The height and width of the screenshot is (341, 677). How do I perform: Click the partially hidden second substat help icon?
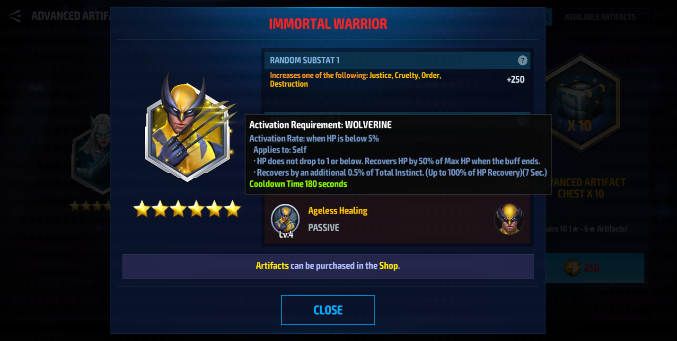pos(522,120)
